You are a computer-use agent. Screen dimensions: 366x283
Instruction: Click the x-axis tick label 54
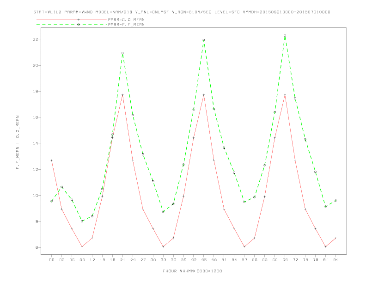[x=234, y=260]
